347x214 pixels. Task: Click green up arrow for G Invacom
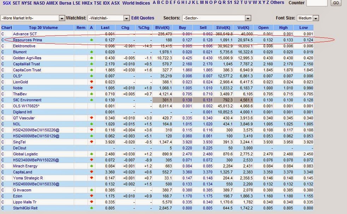click(x=91, y=190)
